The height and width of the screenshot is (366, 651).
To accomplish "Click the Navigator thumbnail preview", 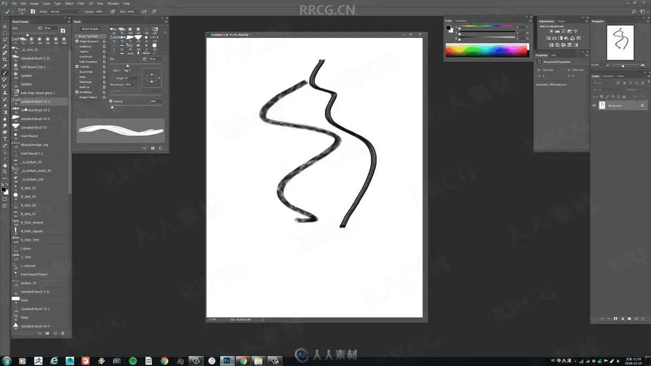I will [620, 42].
